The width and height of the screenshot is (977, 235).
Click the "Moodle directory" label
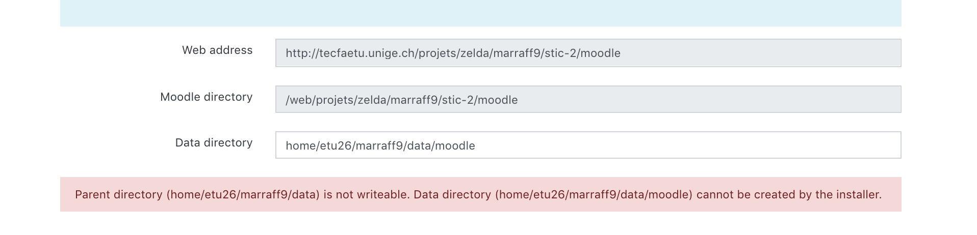[x=206, y=97]
